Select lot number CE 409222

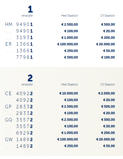click(19, 93)
